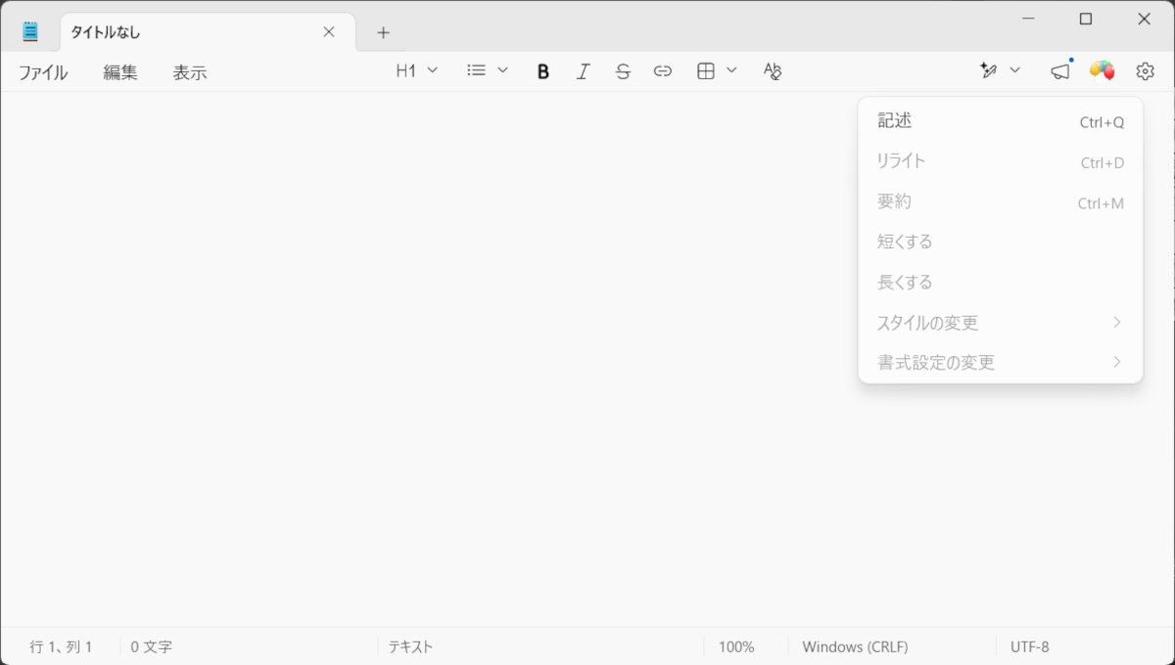Toggle bold formatting

click(543, 71)
